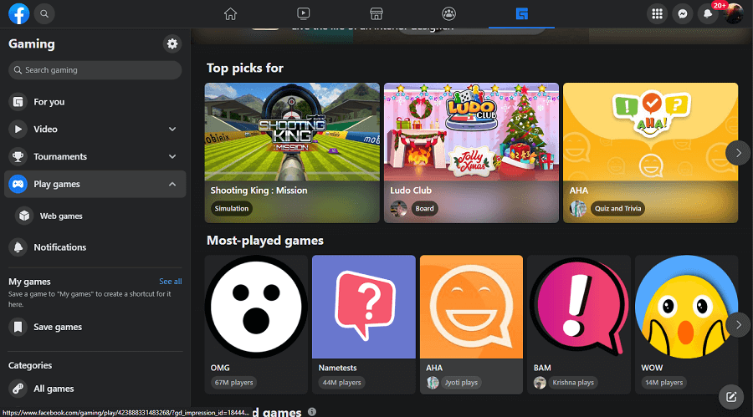Open gaming Notifications in sidebar
This screenshot has height=417, width=753.
tap(95, 247)
